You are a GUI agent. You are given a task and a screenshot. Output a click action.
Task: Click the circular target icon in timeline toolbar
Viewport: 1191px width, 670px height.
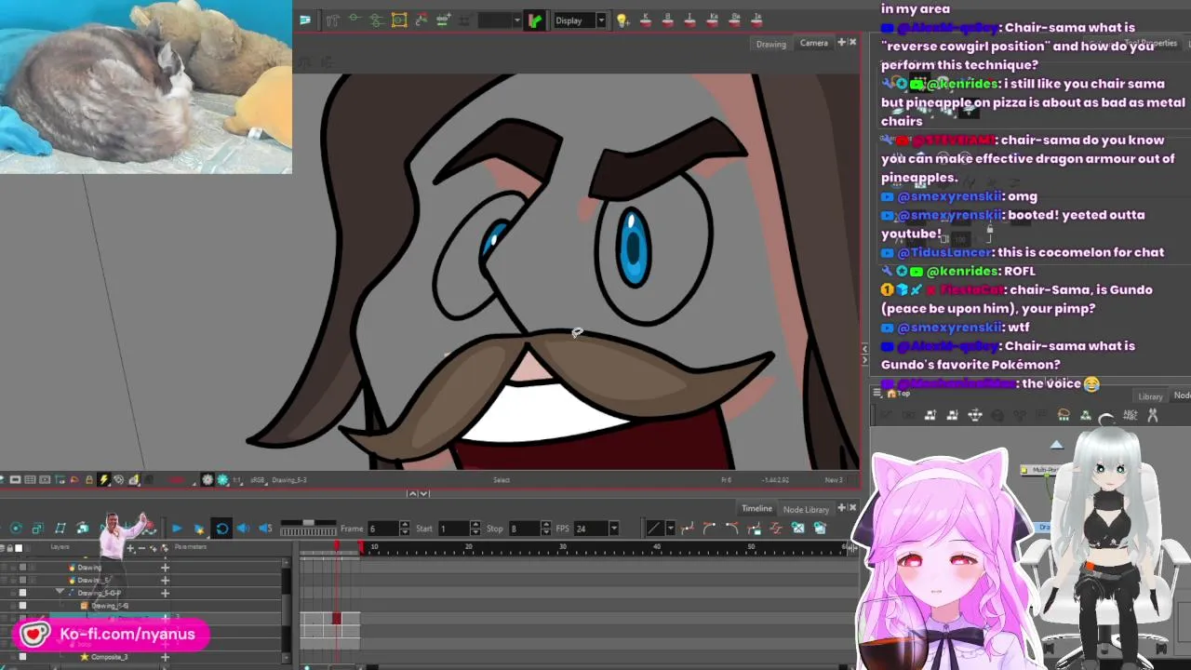click(x=16, y=529)
